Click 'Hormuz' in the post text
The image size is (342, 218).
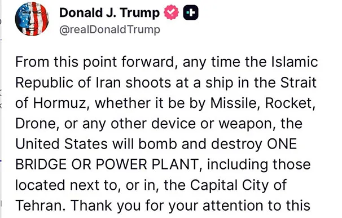tap(60, 103)
